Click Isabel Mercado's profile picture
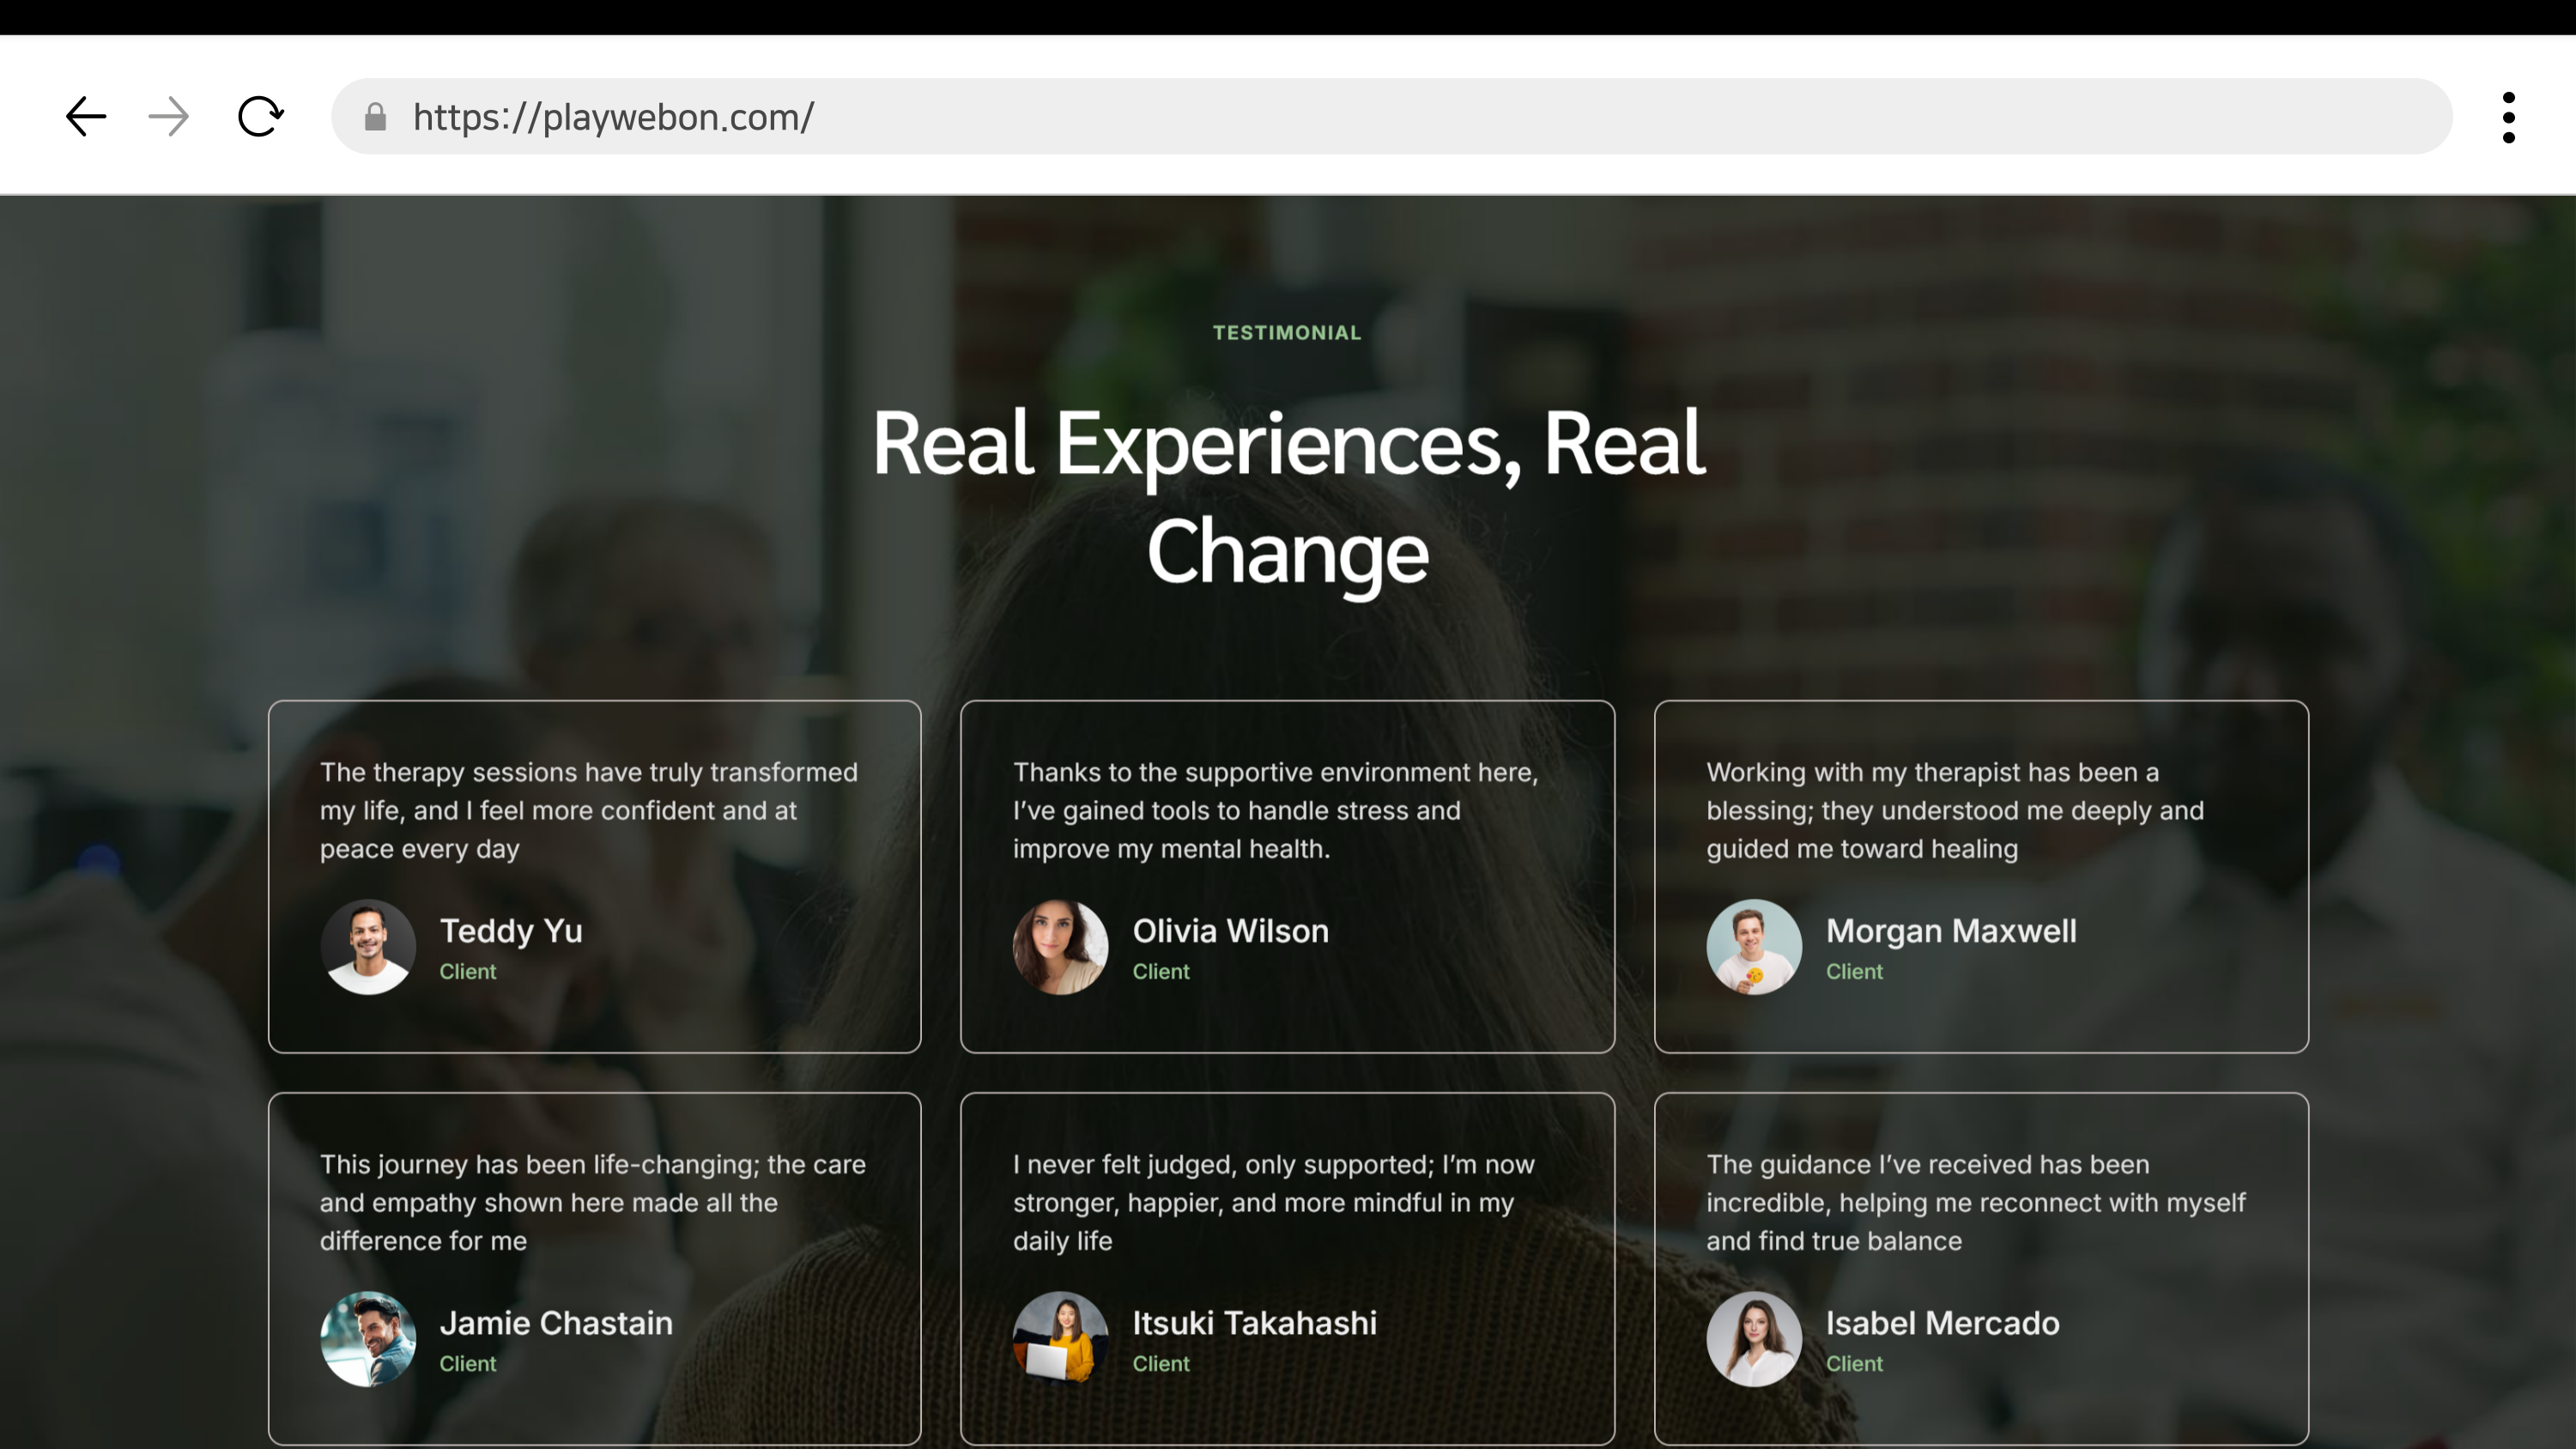This screenshot has width=2576, height=1449. pos(1753,1338)
